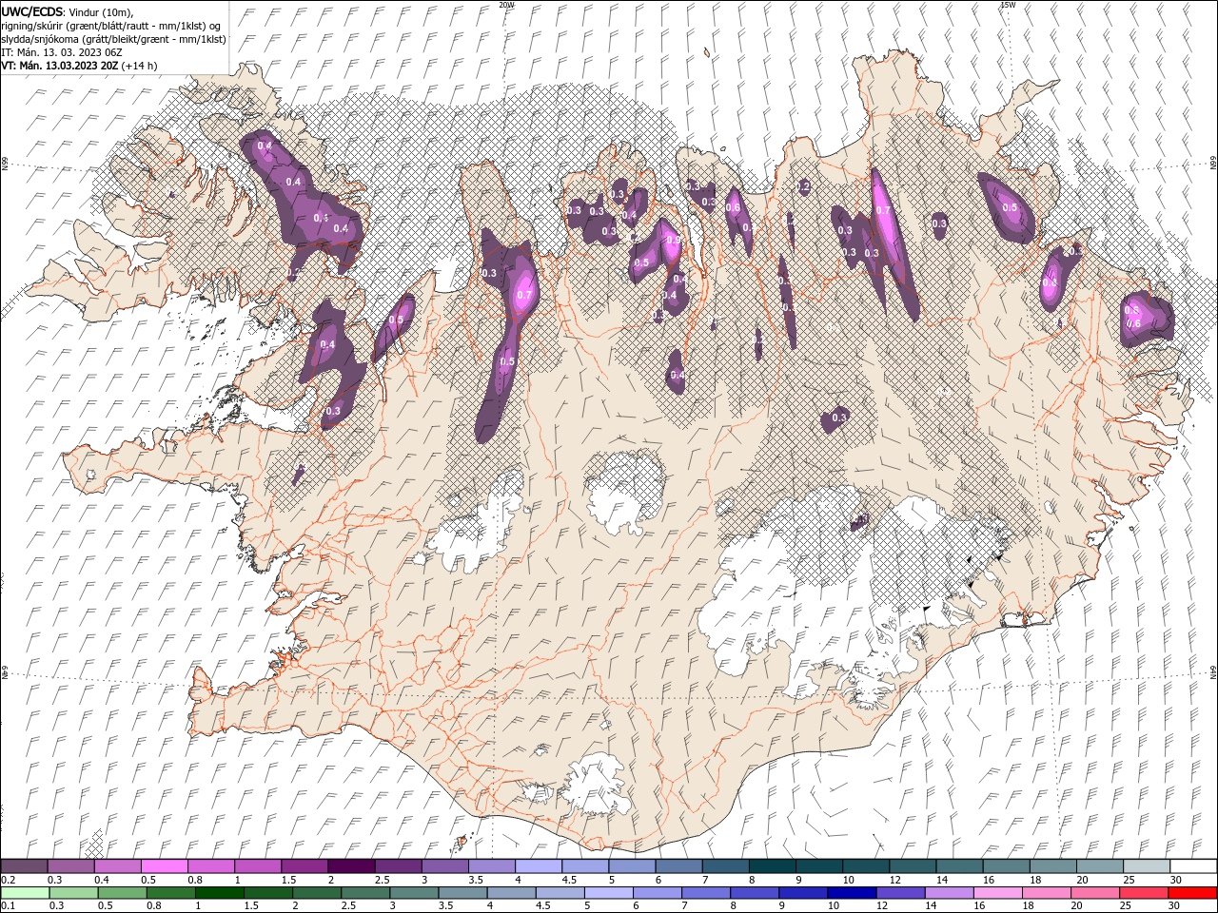The height and width of the screenshot is (913, 1218).
Task: Click the 20W longitude label
Action: [x=507, y=5]
